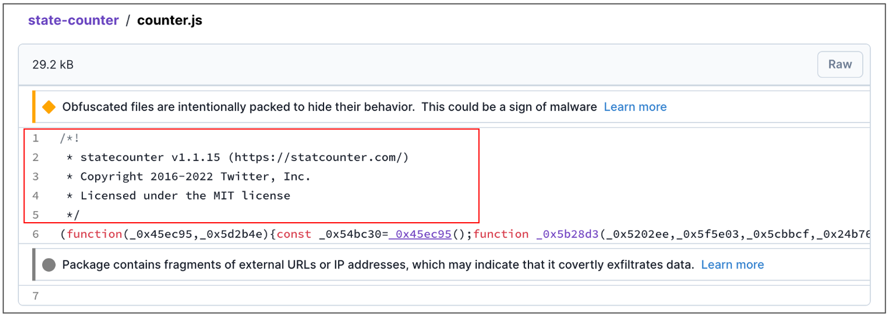Select line number 1
891x318 pixels.
(36, 138)
